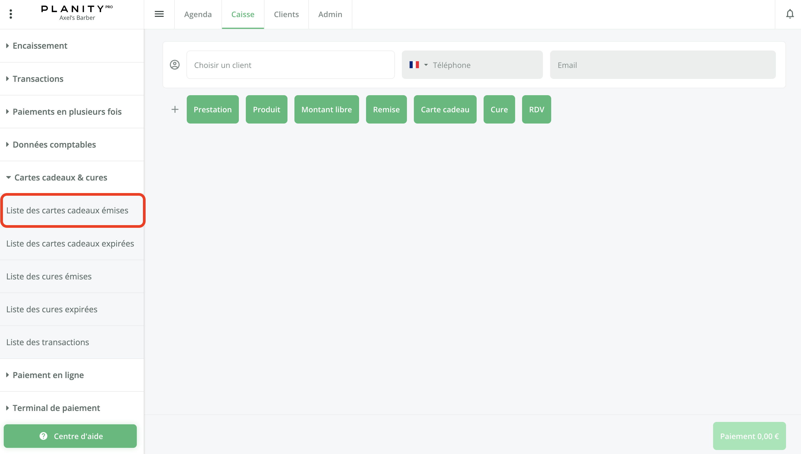Open the three-dot vertical menu
This screenshot has width=801, height=454.
click(11, 14)
